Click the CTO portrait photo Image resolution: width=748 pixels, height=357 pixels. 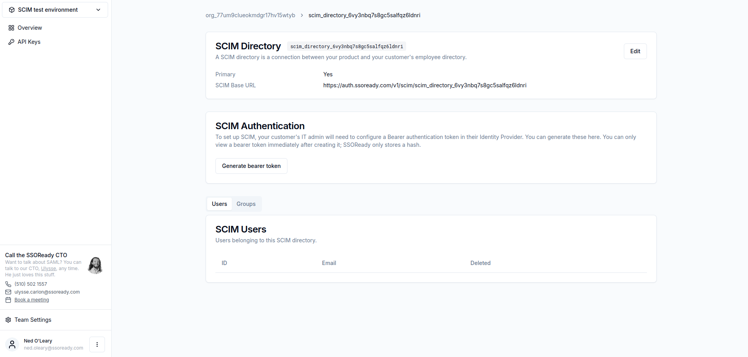[x=96, y=265]
